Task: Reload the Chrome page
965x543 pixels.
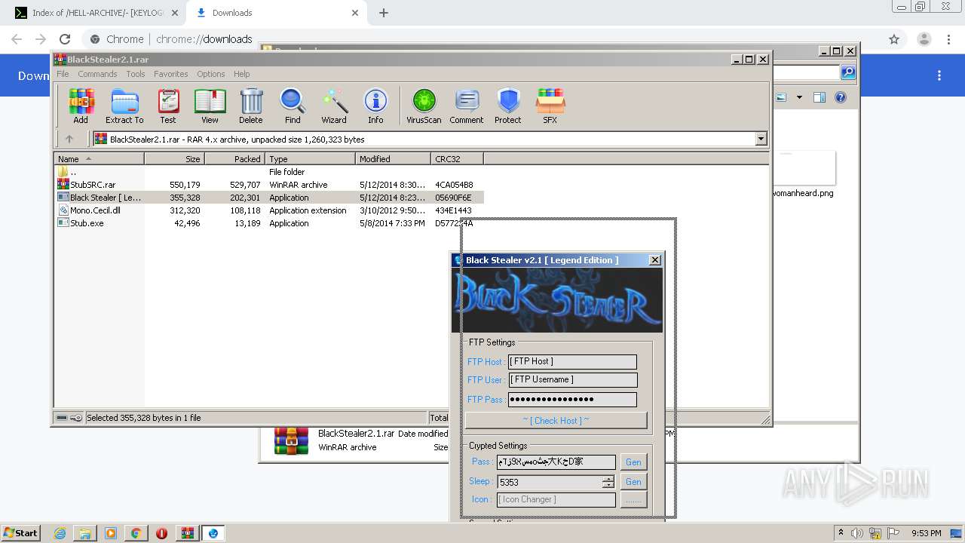Action: 65,39
